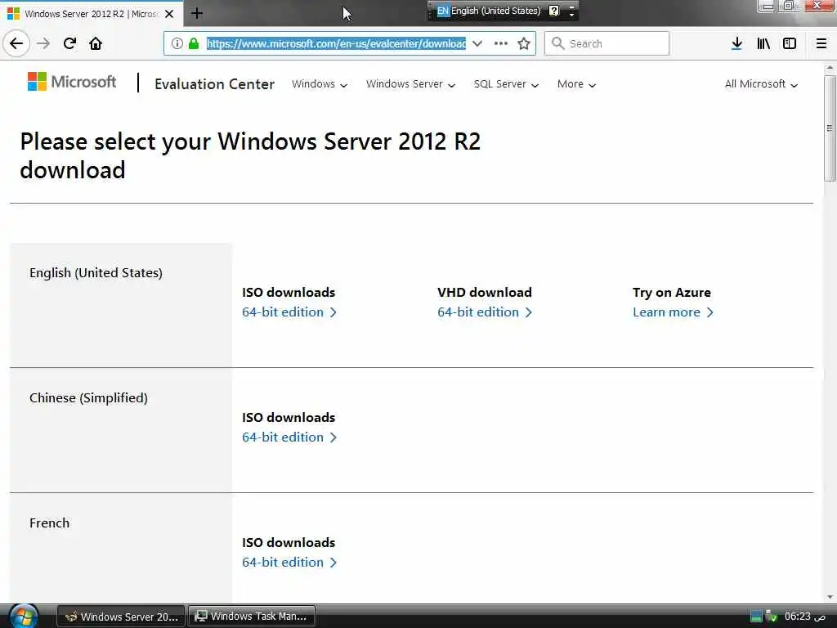This screenshot has width=837, height=628.
Task: Click the scrollbar down arrow
Action: 830,597
